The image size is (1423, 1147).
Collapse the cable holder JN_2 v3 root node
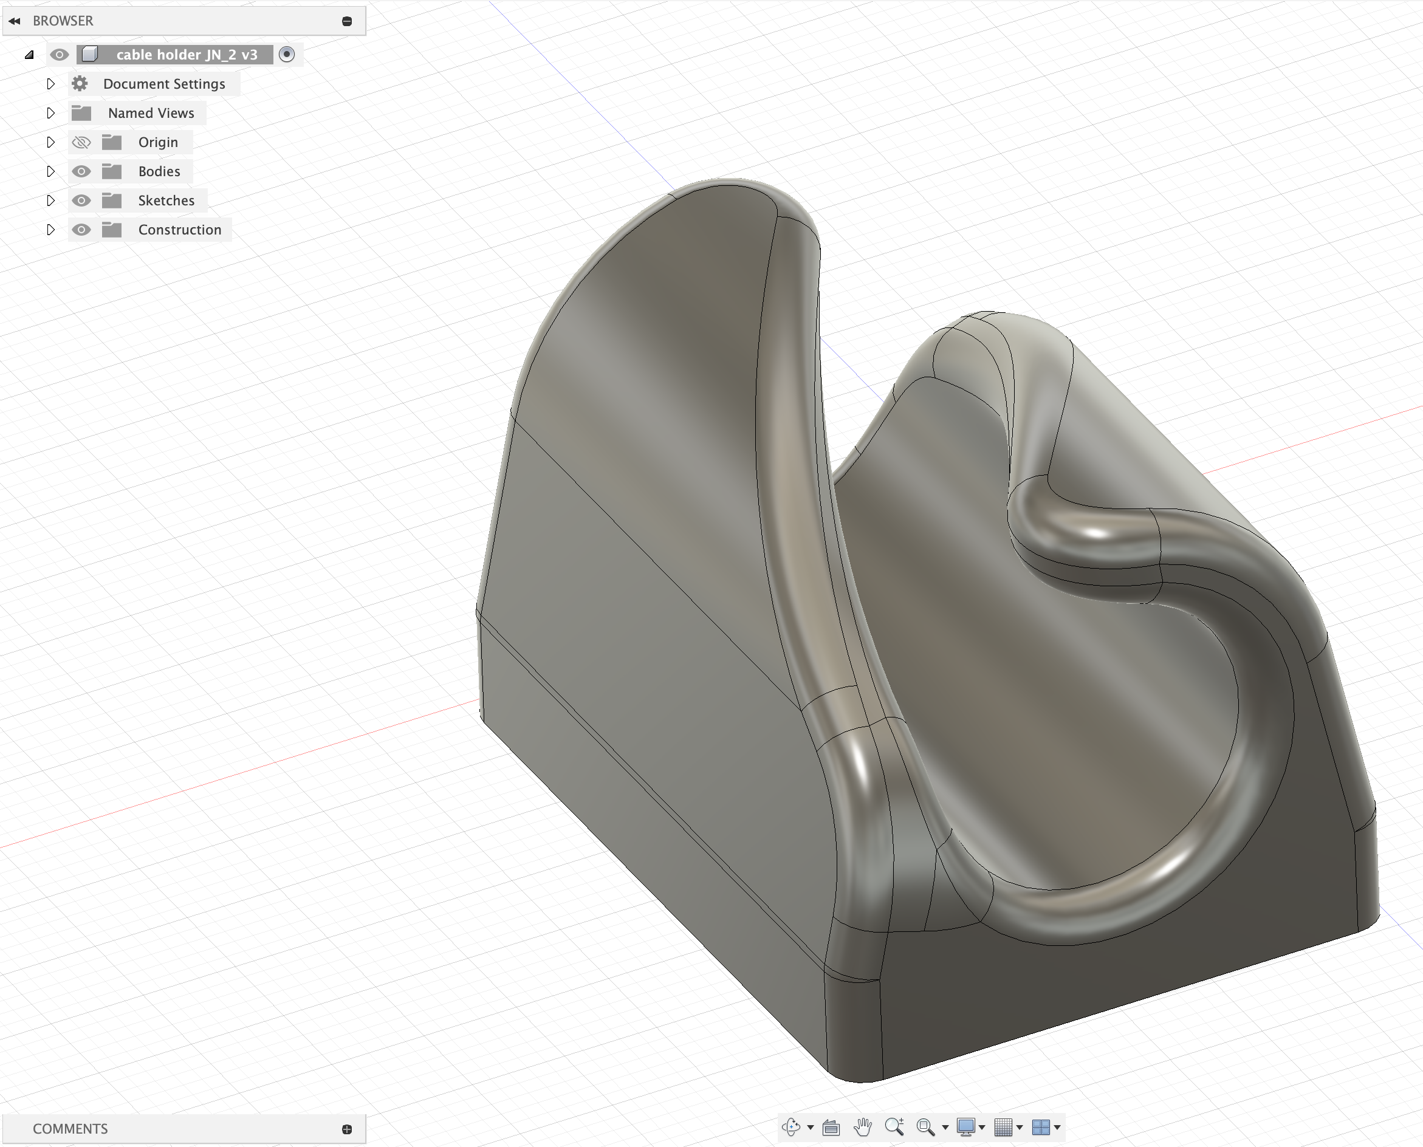(29, 55)
